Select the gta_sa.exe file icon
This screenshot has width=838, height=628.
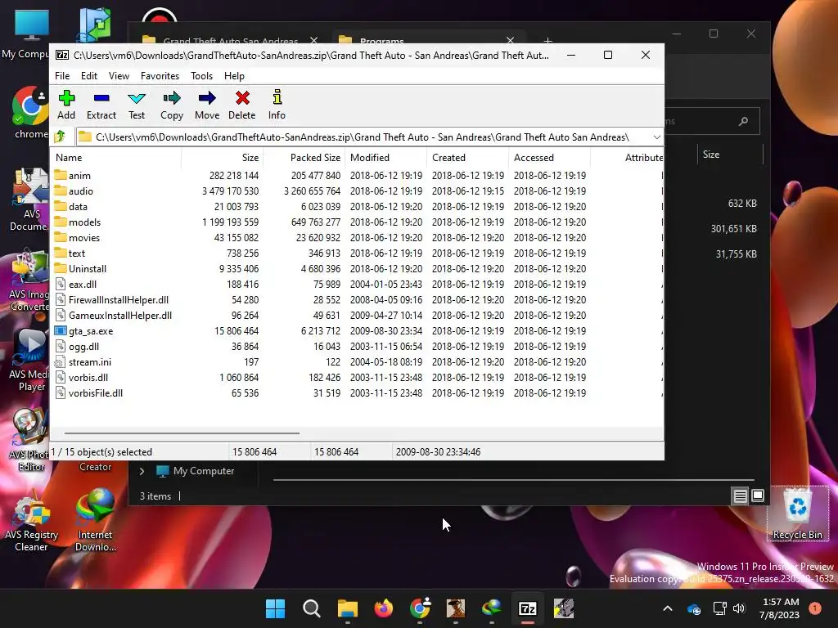click(61, 330)
